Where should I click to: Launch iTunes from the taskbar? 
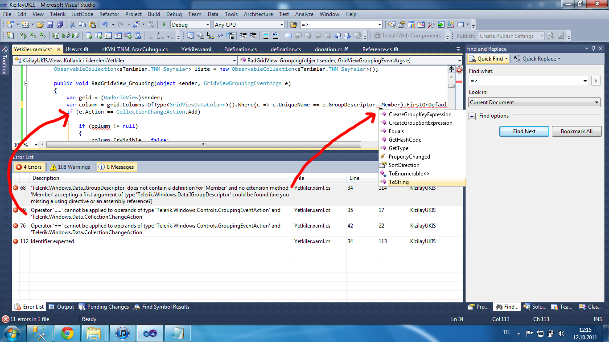click(122, 333)
